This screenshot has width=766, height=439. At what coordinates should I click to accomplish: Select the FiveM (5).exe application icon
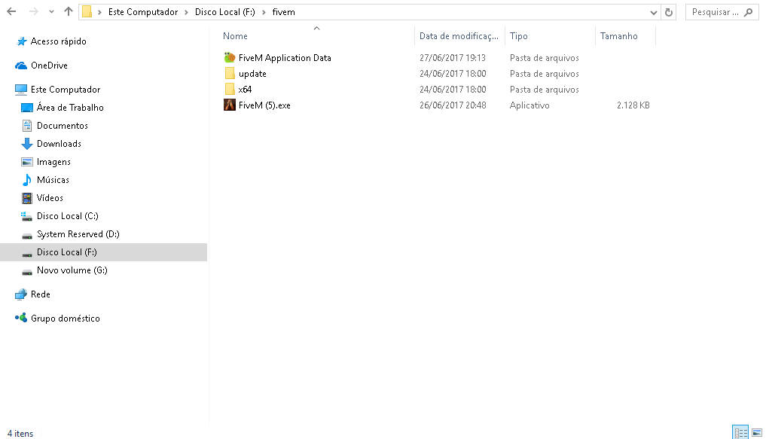[x=230, y=105]
